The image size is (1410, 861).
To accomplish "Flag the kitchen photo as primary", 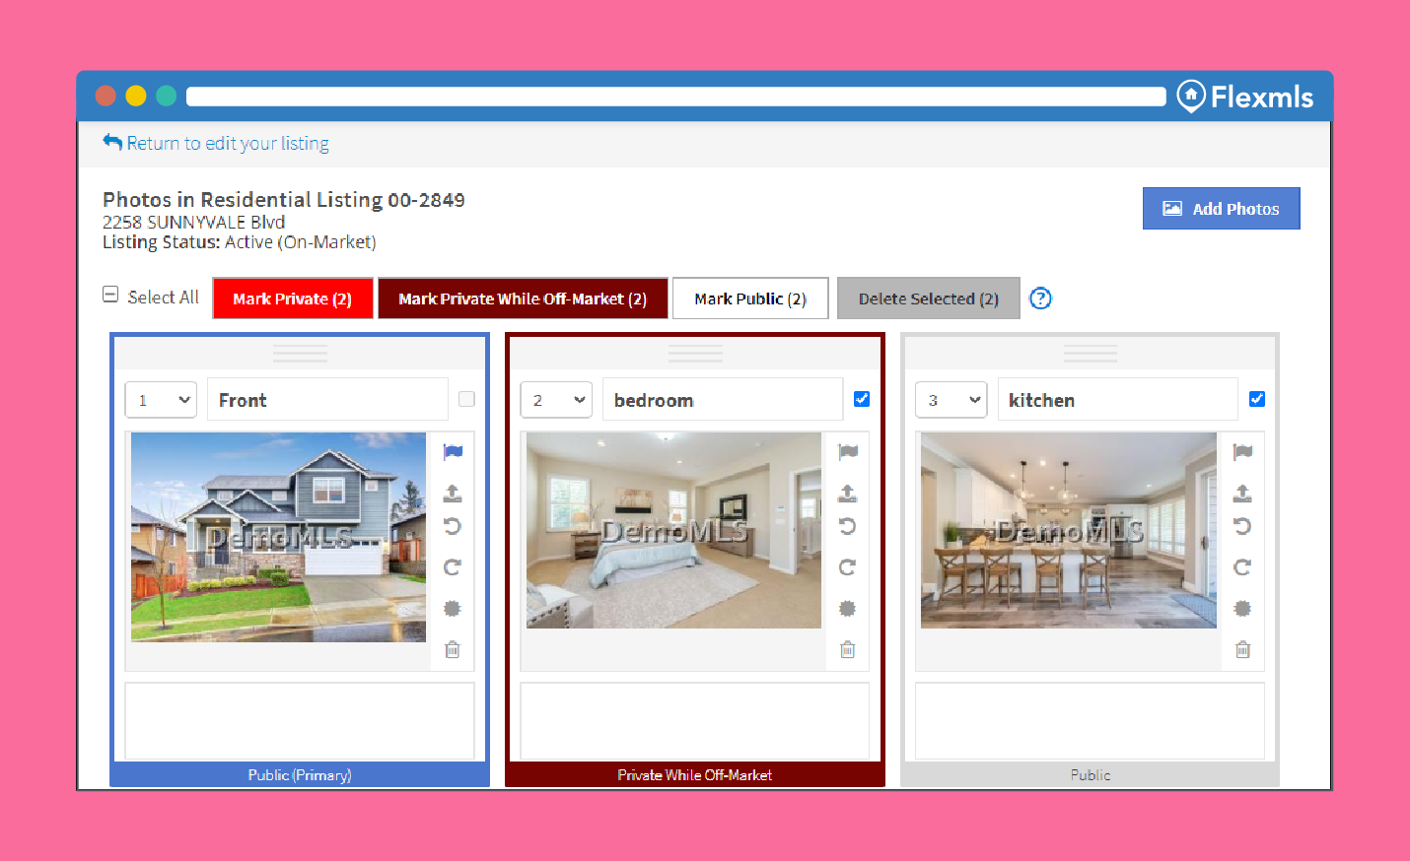I will point(1242,452).
